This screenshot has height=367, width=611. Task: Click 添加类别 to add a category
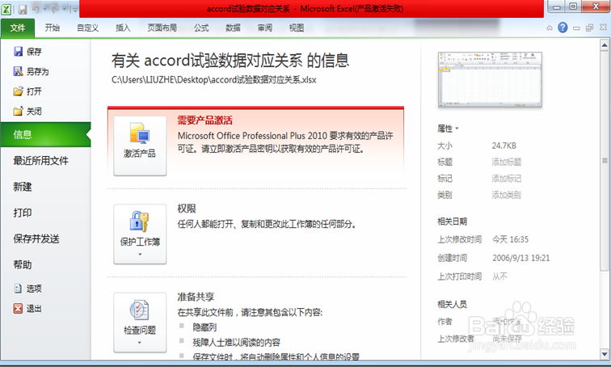click(506, 195)
